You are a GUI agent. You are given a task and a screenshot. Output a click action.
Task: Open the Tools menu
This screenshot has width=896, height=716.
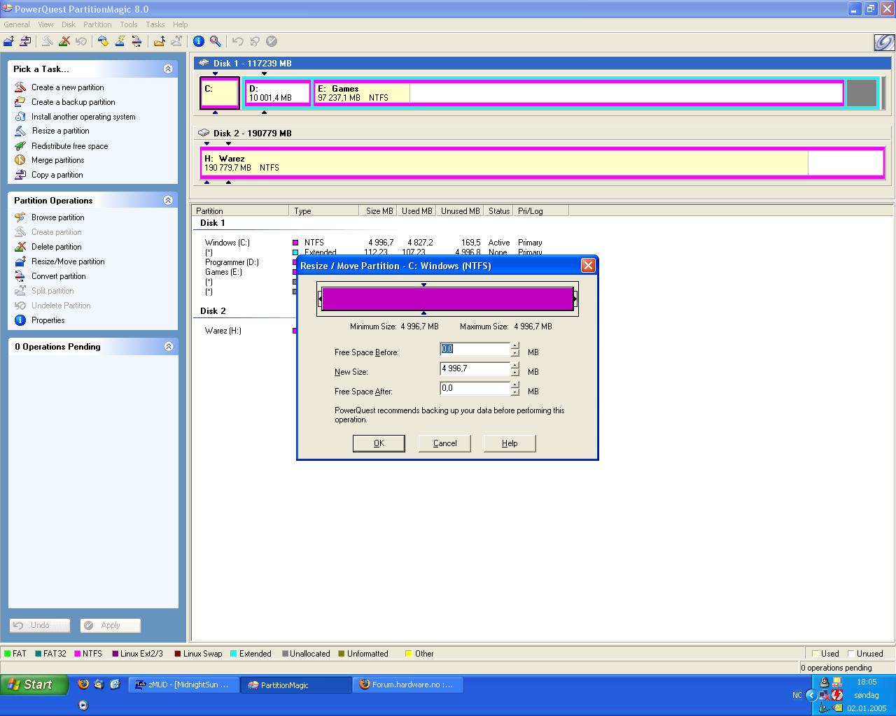[129, 24]
